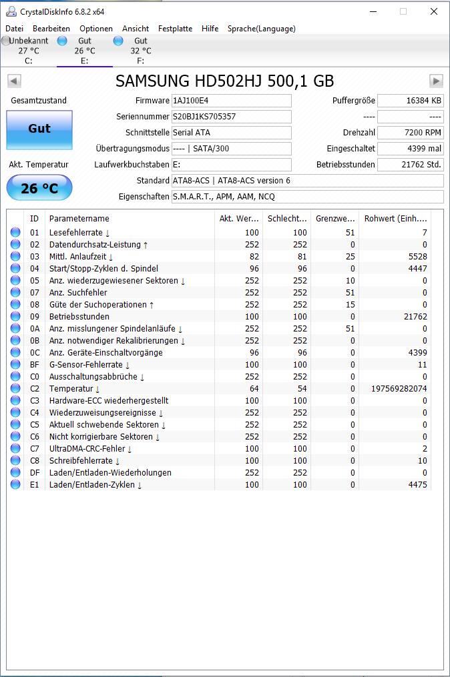
Task: Click the blue Gut health status button
Action: [39, 130]
